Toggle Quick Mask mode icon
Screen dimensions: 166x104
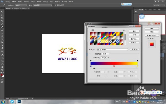(2, 79)
